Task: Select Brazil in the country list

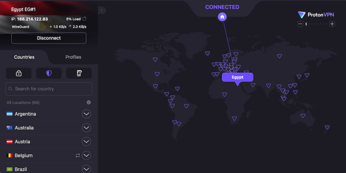Action: (21, 169)
